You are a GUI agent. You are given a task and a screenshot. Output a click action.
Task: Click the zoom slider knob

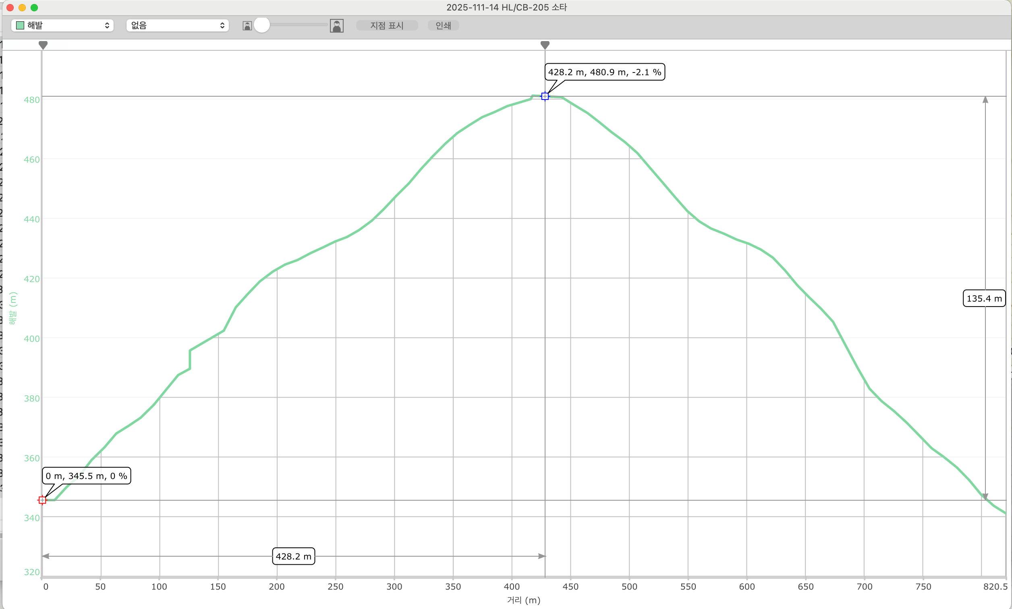(262, 25)
